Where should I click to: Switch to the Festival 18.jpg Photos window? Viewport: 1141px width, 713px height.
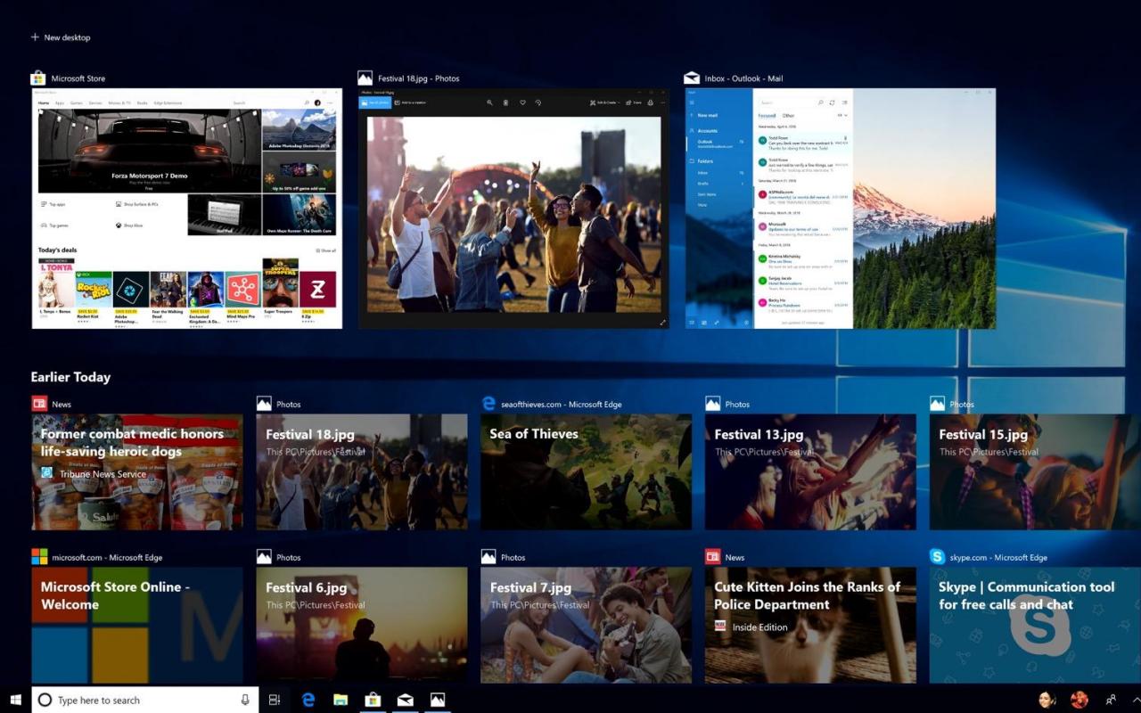513,208
